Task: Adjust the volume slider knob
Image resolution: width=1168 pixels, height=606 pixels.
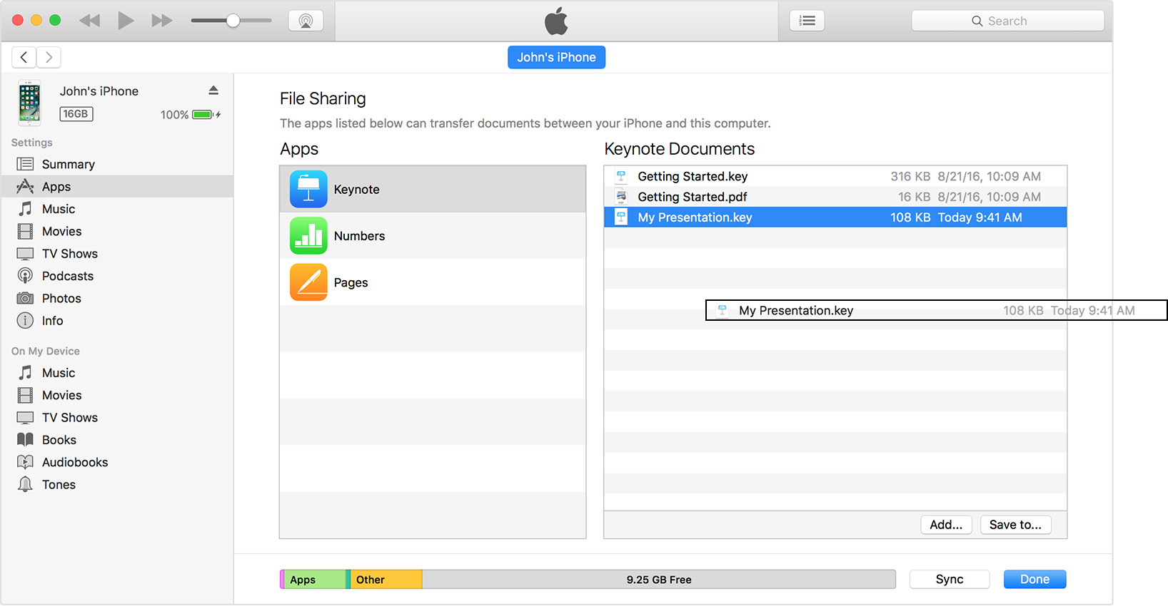Action: [x=233, y=21]
